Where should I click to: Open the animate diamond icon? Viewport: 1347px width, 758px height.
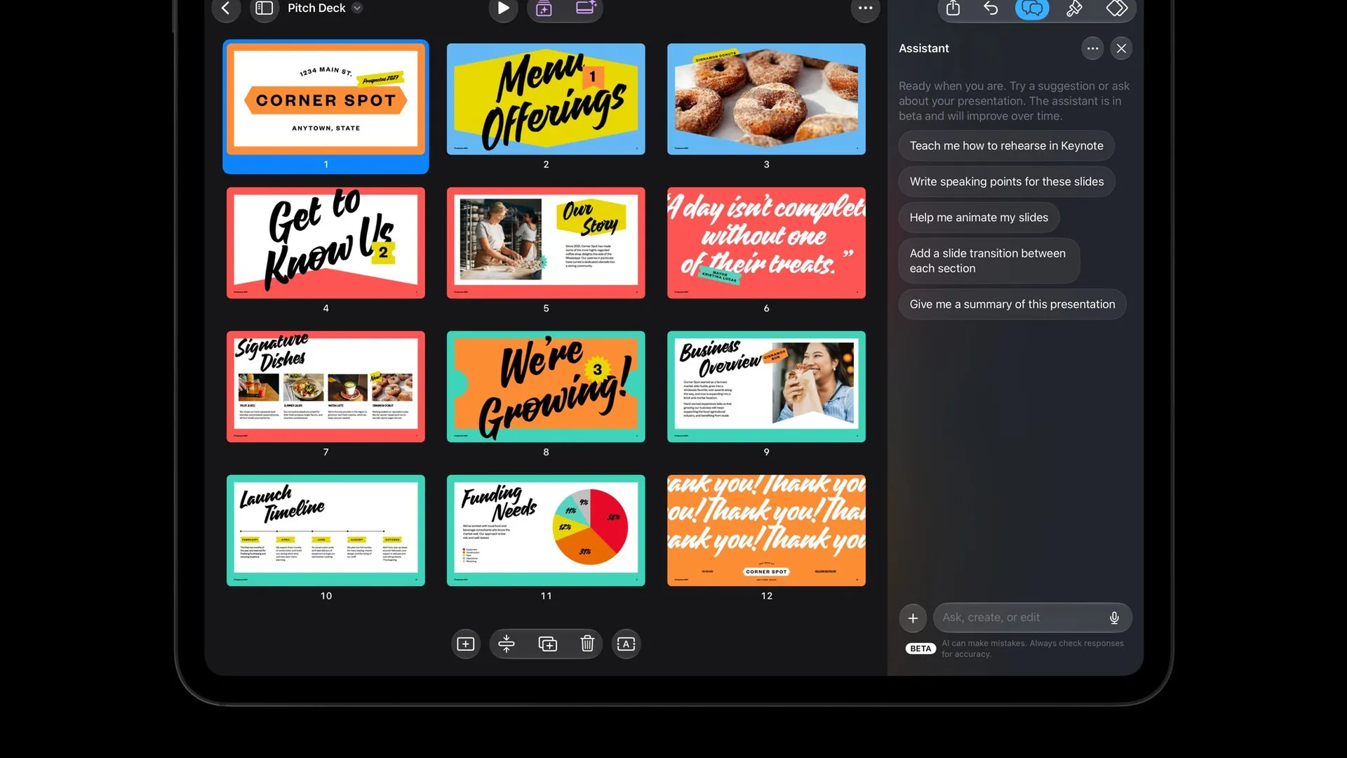click(x=1117, y=8)
